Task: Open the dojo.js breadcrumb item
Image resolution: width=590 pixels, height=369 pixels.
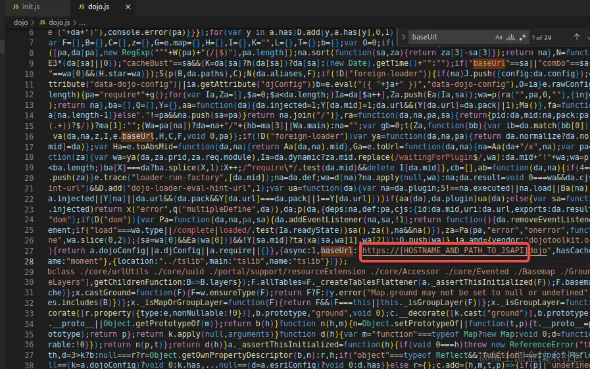Action: [59, 22]
